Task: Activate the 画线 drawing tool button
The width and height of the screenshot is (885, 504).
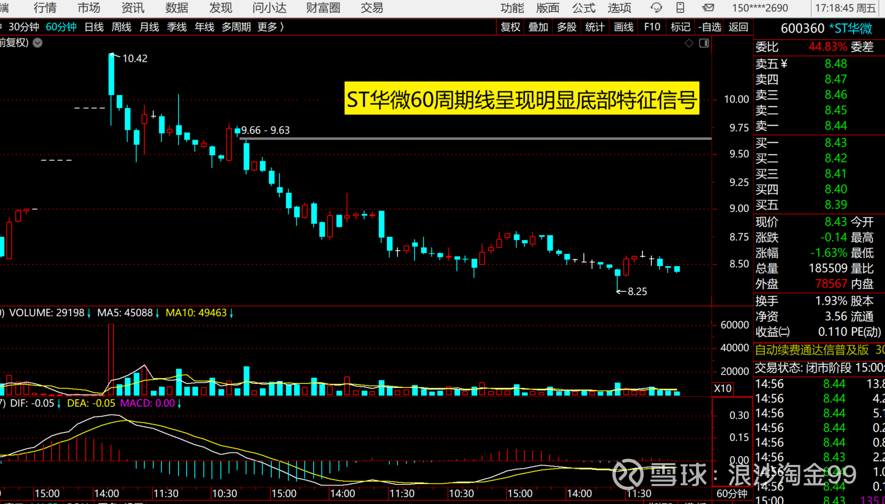Action: 624,27
